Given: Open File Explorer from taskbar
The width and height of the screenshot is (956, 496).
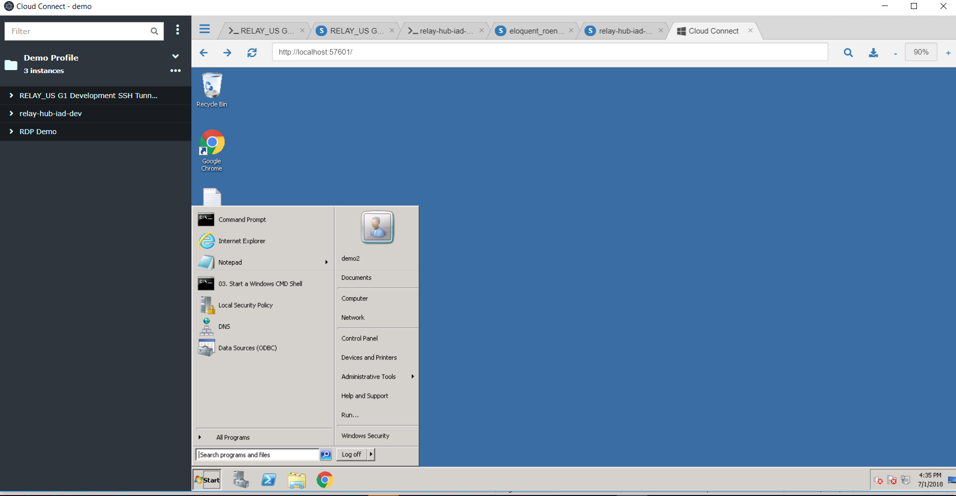Looking at the screenshot, I should [297, 480].
